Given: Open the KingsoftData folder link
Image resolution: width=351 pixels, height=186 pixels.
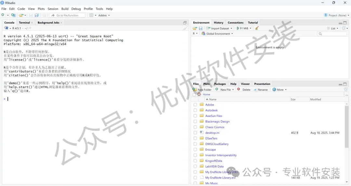Looking at the screenshot, I should pos(214,161).
